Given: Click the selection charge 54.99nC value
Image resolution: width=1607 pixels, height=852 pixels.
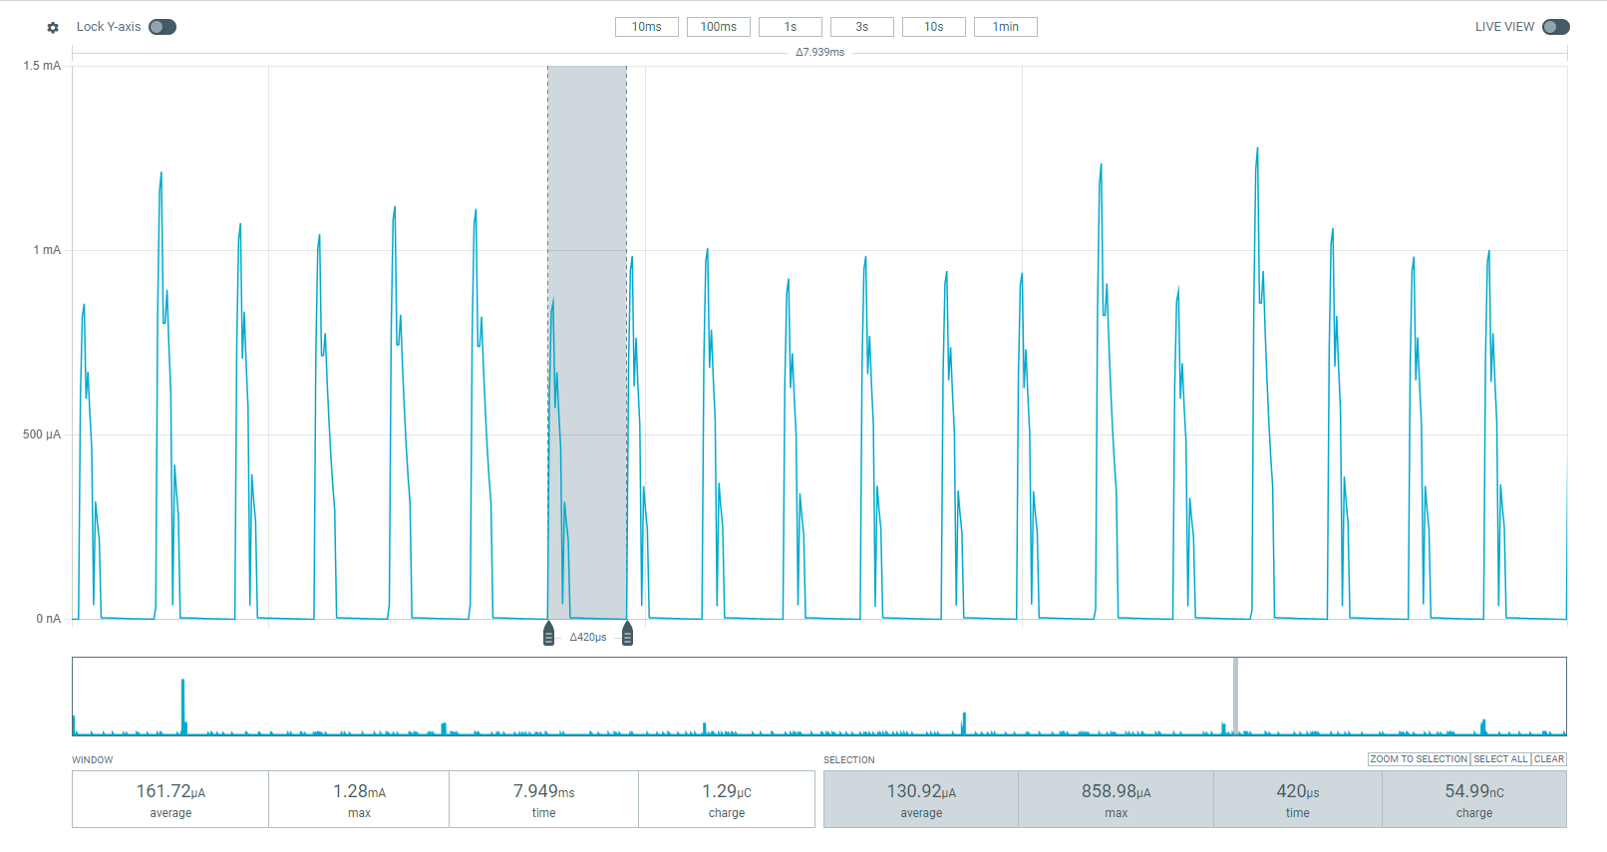Looking at the screenshot, I should coord(1473,791).
